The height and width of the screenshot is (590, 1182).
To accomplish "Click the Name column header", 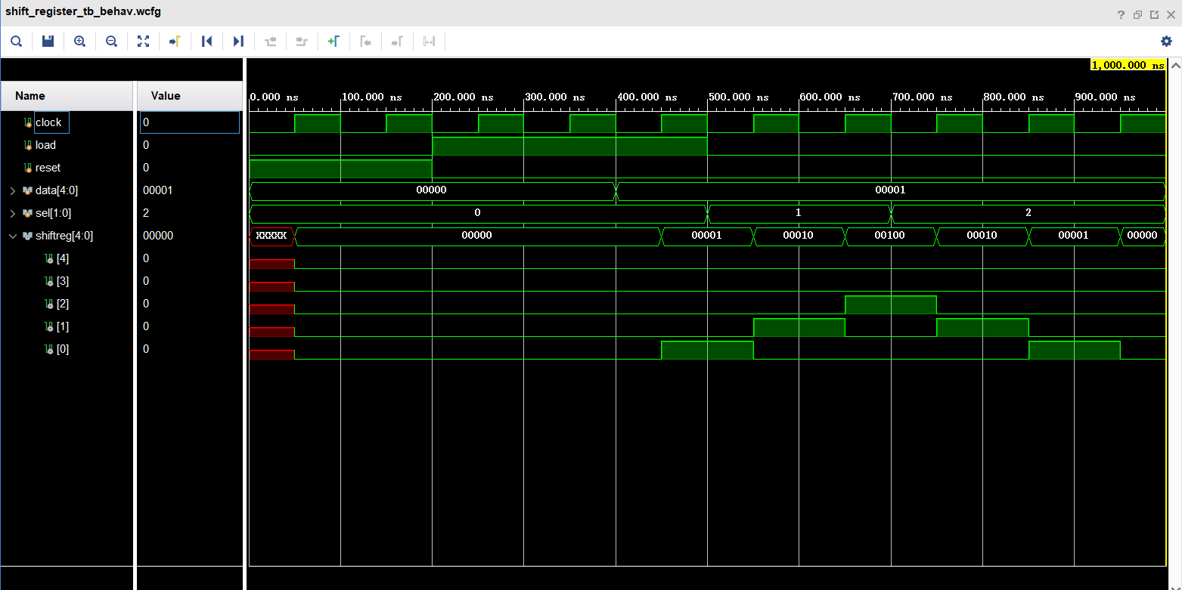I will tap(67, 96).
